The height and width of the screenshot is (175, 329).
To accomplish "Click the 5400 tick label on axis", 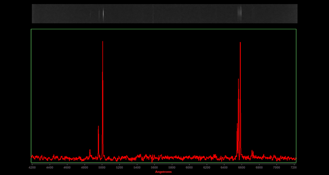I will click(137, 167).
